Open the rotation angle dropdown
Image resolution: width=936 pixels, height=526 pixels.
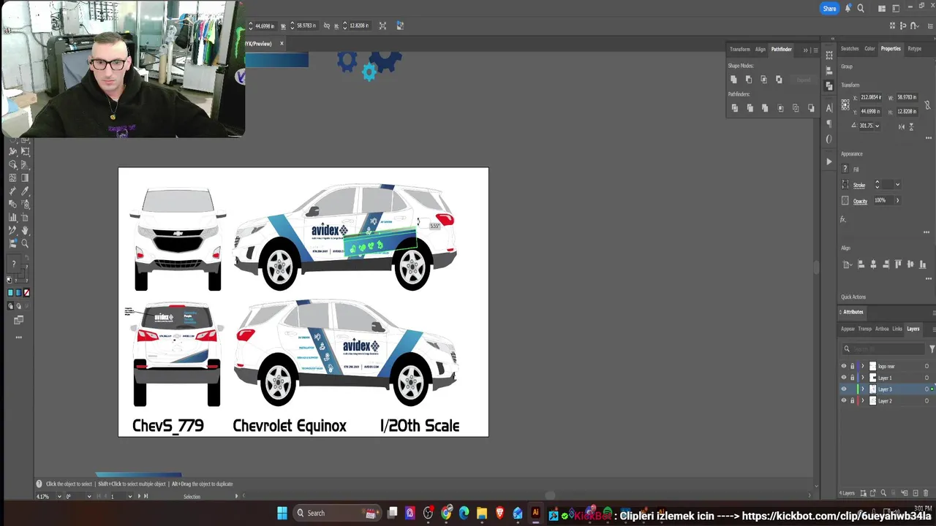[877, 126]
